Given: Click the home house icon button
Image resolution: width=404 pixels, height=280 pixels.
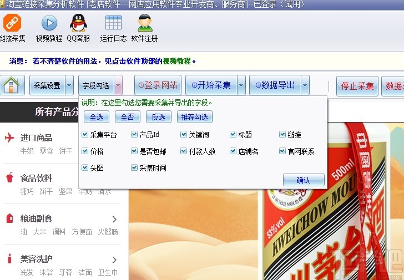Looking at the screenshot, I should pos(11,85).
